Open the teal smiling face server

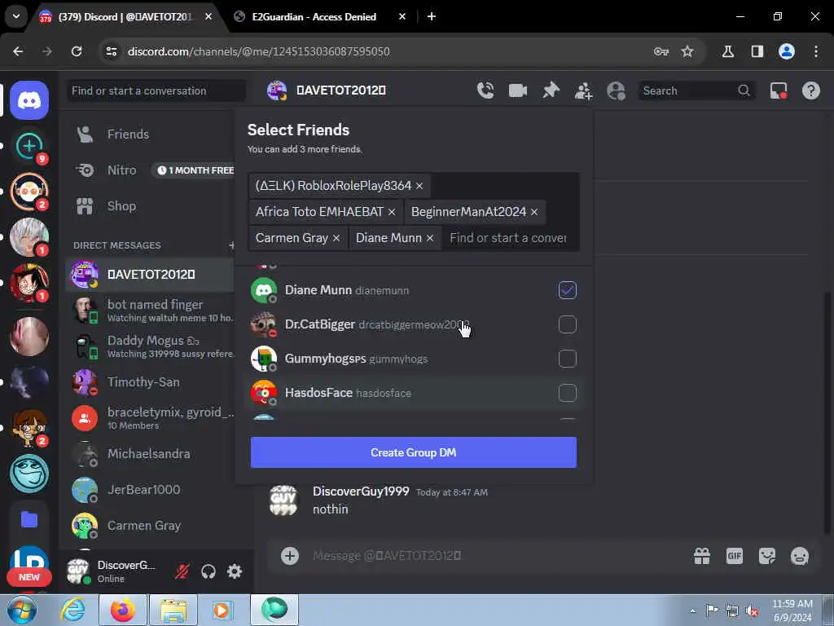point(29,474)
